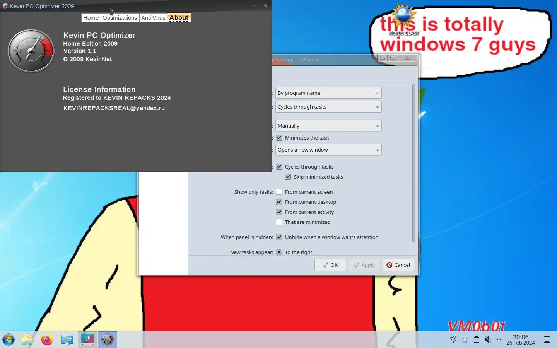Open notifications bell in system tray
Image resolution: width=557 pixels, height=348 pixels.
pyautogui.click(x=453, y=339)
